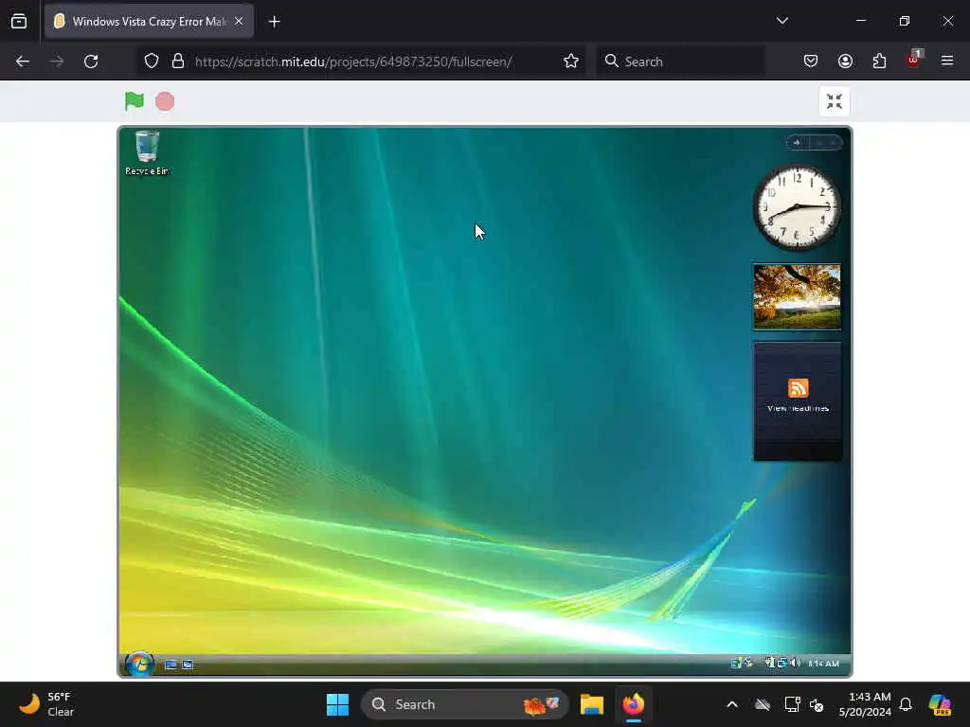The height and width of the screenshot is (727, 970).
Task: Open the Extensions puzzle piece menu
Action: pos(879,61)
